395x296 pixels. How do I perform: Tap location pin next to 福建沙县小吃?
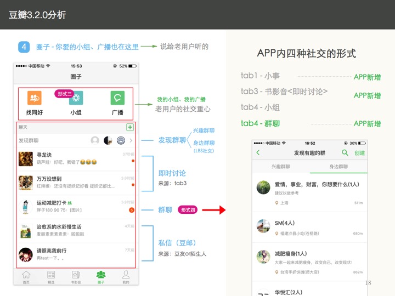[276, 234]
